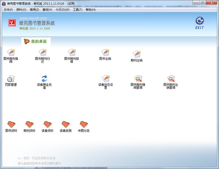Open 图书期刊借阅 borrowing icon
Viewport: 219px width, 169px height.
pyautogui.click(x=11, y=52)
